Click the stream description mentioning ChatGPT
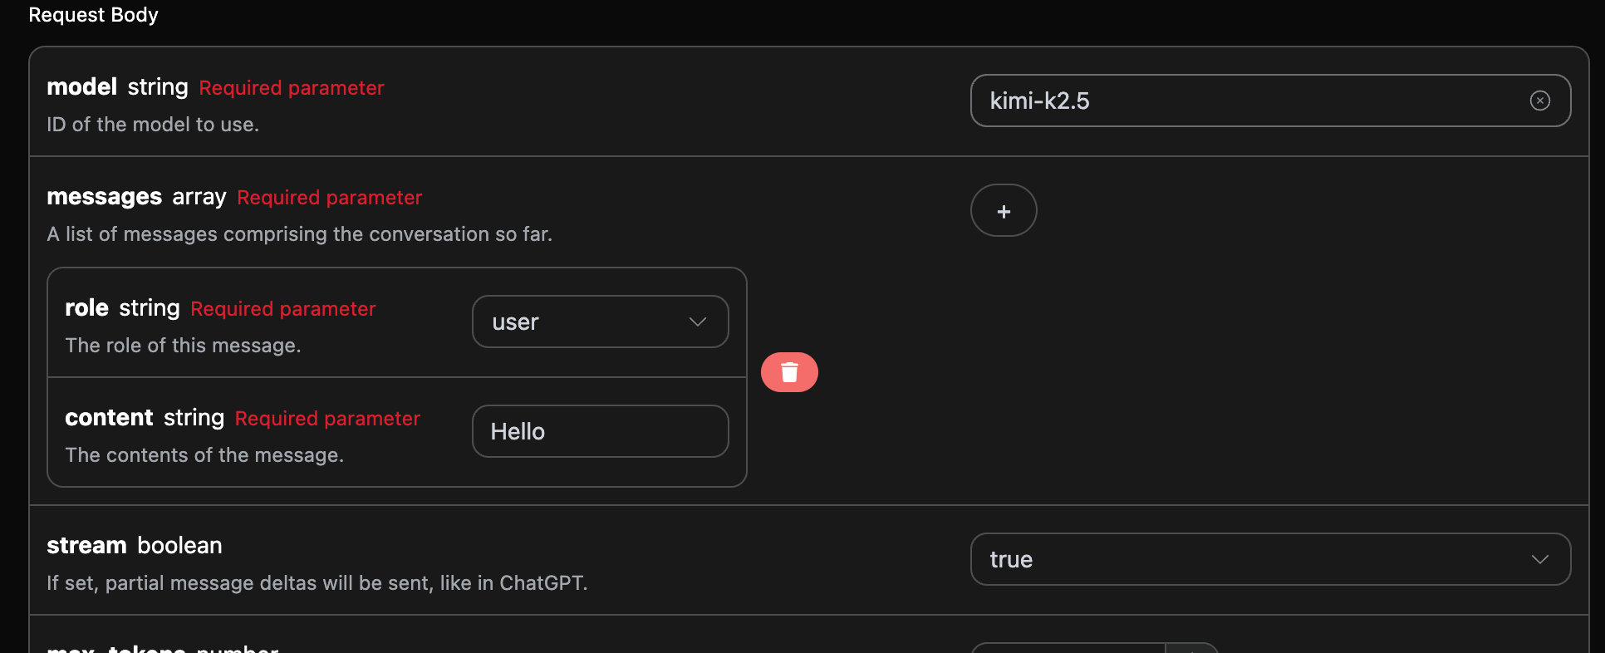1605x653 pixels. coord(317,583)
